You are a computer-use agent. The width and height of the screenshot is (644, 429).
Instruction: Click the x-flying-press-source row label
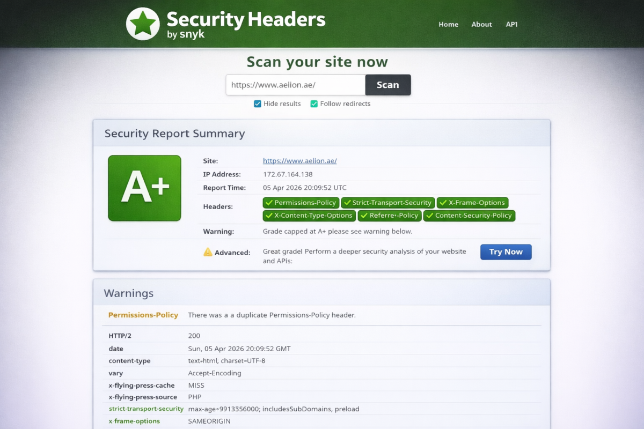coord(143,397)
